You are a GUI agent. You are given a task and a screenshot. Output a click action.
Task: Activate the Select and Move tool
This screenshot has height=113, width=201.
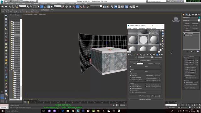point(42,7)
